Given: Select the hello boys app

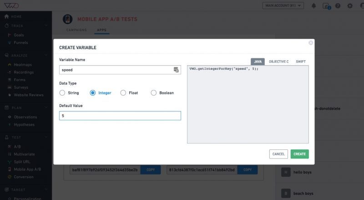Looking at the screenshot, I should (x=302, y=172).
